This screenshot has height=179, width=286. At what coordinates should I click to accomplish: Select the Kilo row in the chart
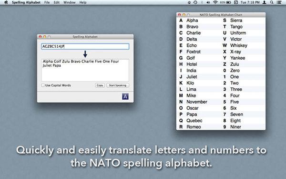[199, 83]
